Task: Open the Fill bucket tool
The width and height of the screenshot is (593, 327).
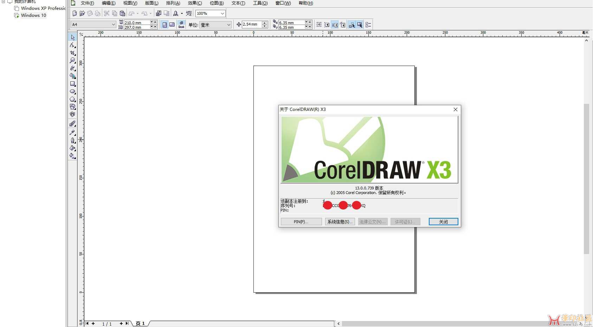Action: pos(73,148)
